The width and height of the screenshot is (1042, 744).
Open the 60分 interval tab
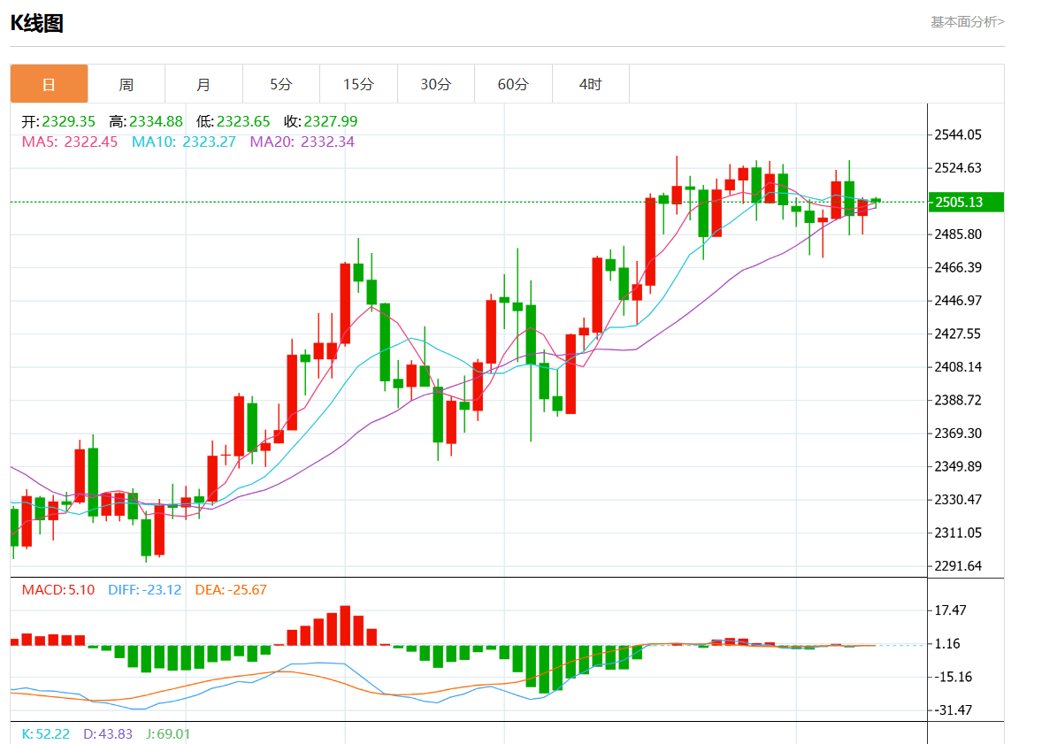click(x=513, y=84)
